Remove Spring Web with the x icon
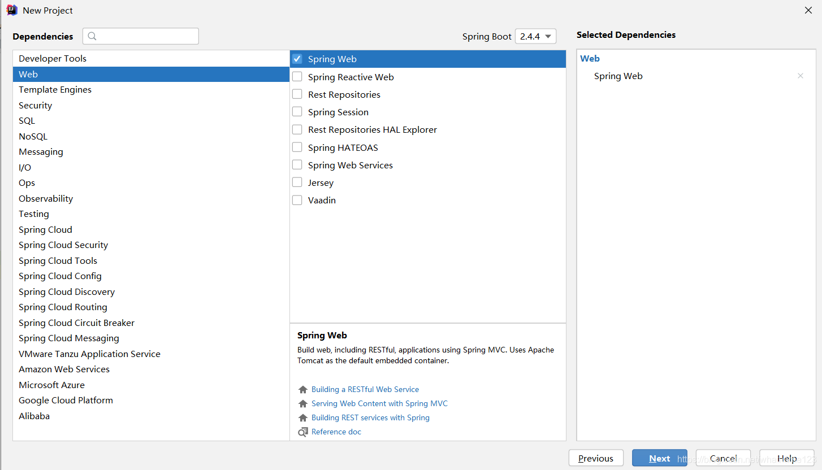This screenshot has height=470, width=822. 801,76
